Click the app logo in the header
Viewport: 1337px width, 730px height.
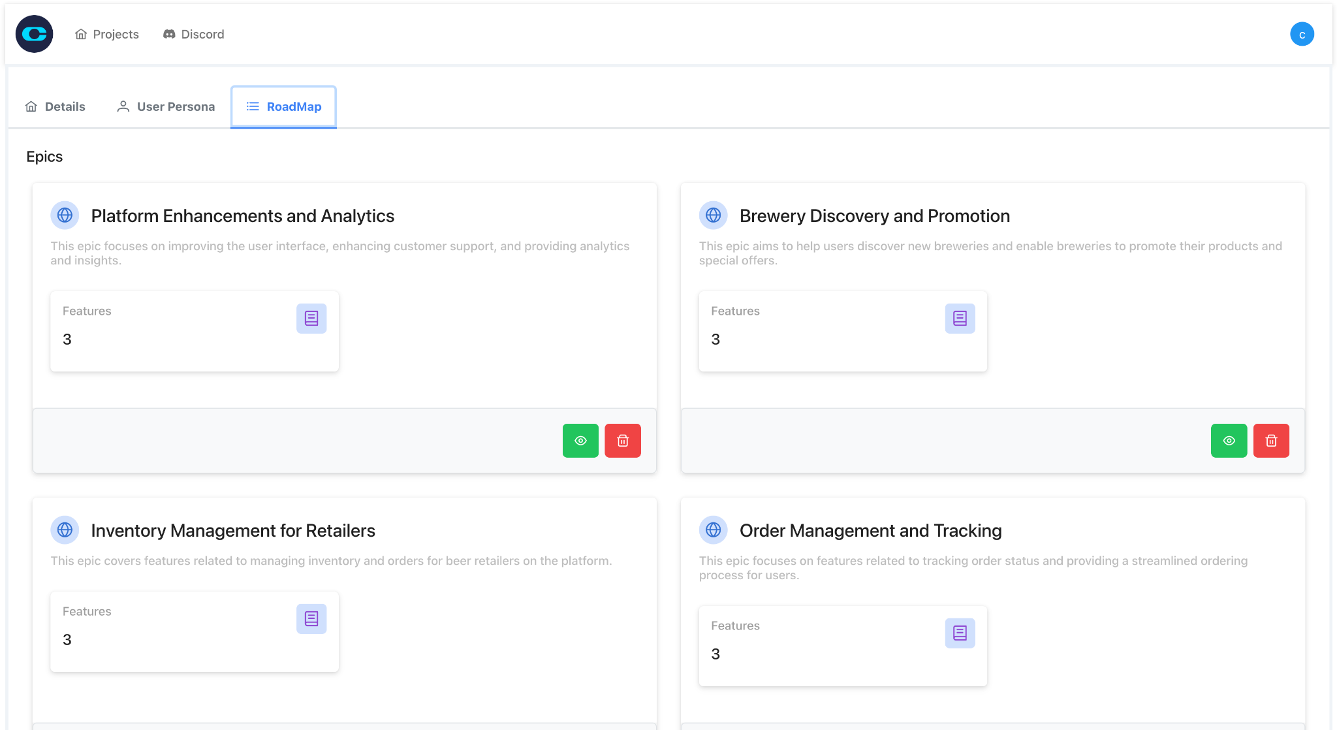coord(34,34)
